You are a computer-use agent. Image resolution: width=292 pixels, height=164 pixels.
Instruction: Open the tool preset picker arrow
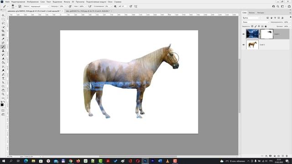[x=8, y=6]
